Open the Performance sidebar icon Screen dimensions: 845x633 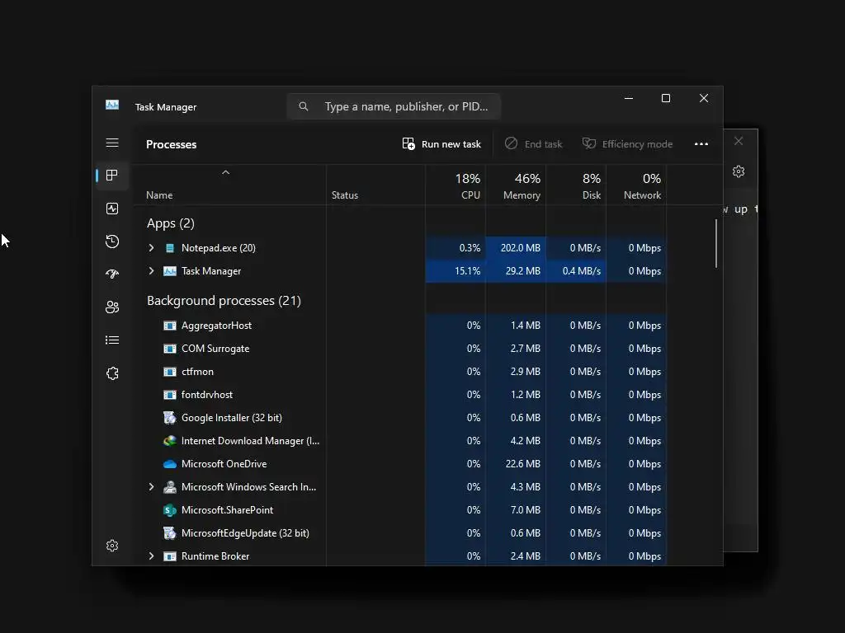coord(112,209)
